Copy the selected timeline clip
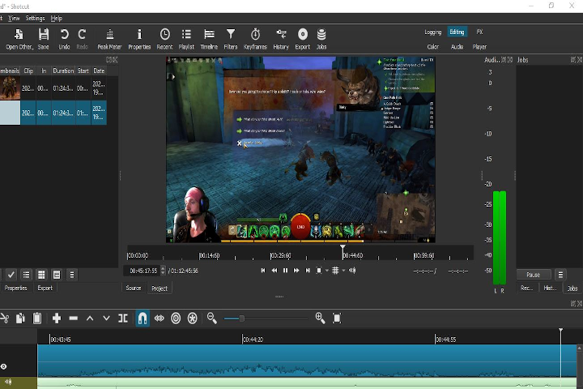Viewport: 583px width, 389px height. (x=20, y=318)
